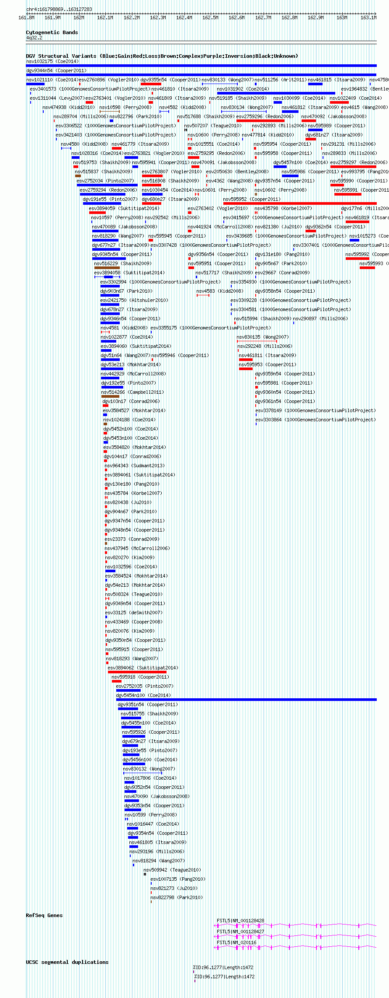The image size is (389, 998).
Task: Click the nsv1031902 (Coe2014) label
Action: click(243, 89)
